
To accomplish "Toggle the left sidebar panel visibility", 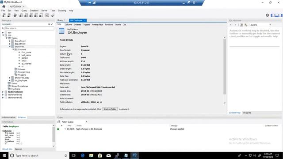I will click(273, 15).
